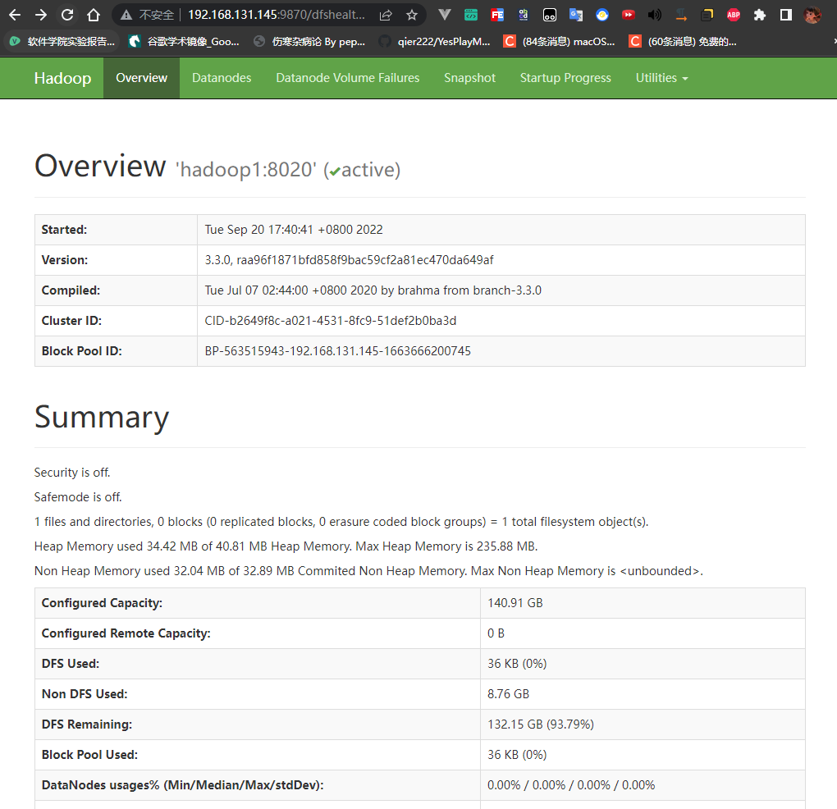Open the browser Extensions puzzle icon

click(759, 15)
